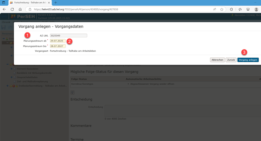Focus the browser address bar URL
Viewport: 261px width, 141px height.
[76, 9]
